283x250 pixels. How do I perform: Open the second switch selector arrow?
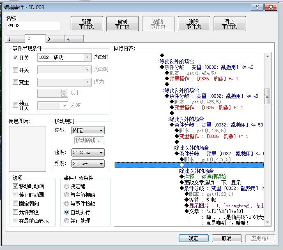87,70
